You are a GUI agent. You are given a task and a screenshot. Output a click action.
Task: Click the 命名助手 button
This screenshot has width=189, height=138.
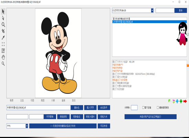click(104, 108)
